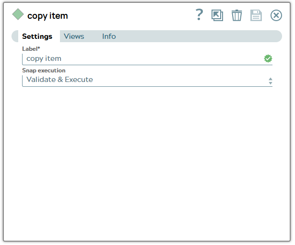Click the 'Snap execution' caption text
The height and width of the screenshot is (245, 295).
(44, 70)
